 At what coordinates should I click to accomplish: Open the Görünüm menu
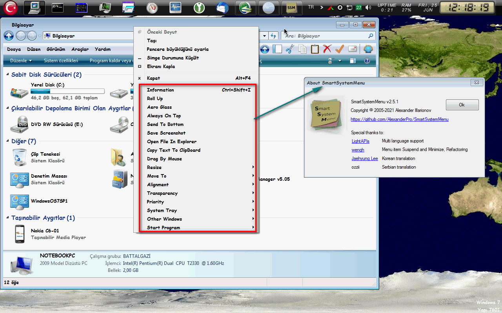56,49
